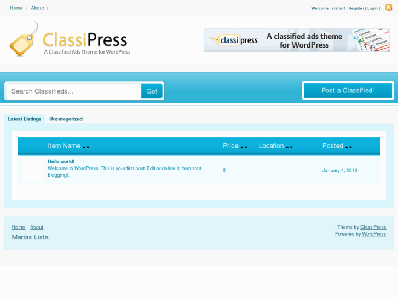Click the Register link
The image size is (398, 298).
[x=356, y=8]
